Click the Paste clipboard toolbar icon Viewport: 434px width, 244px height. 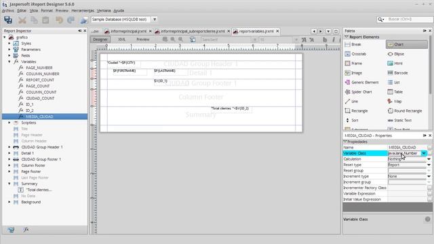pyautogui.click(x=45, y=20)
